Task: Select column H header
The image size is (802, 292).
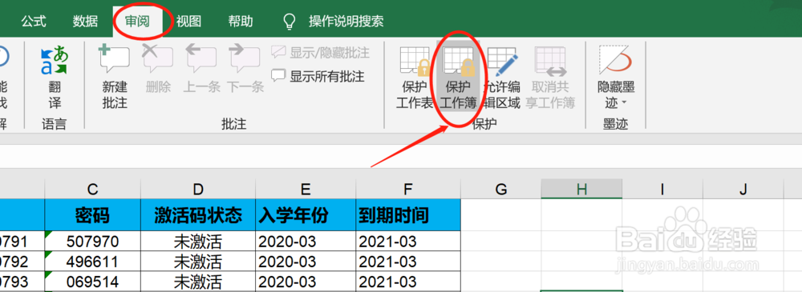Action: [x=581, y=190]
